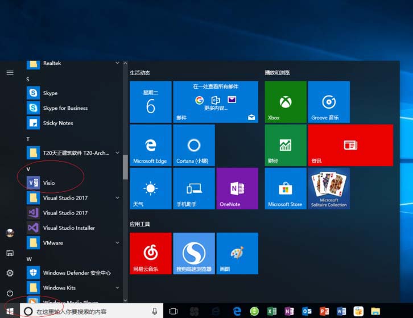
Task: Open the green browser icon on taskbar
Action: pyautogui.click(x=254, y=311)
